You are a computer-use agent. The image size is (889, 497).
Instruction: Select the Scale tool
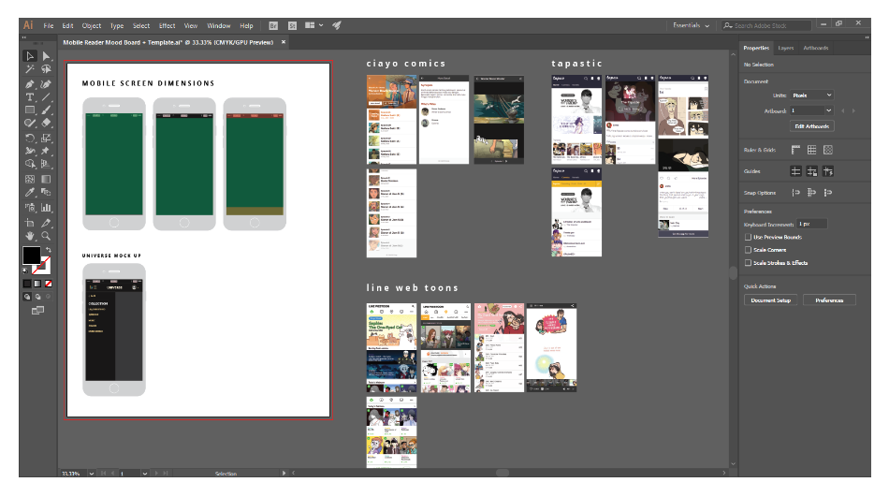46,138
